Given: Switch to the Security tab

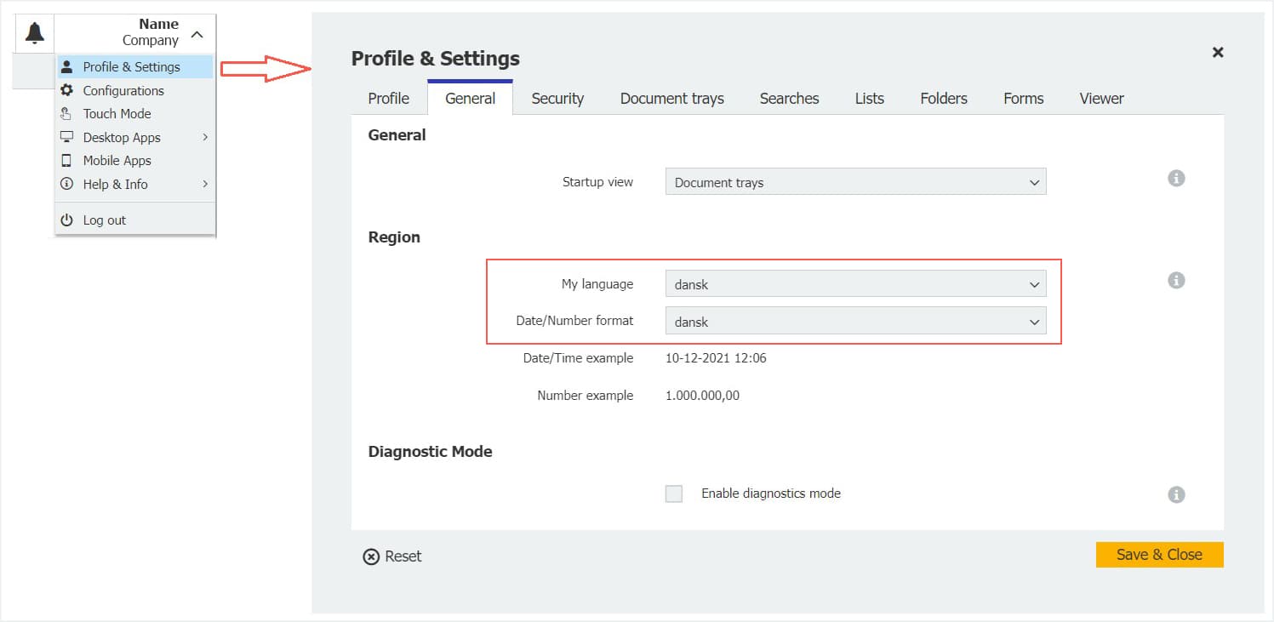Looking at the screenshot, I should pyautogui.click(x=557, y=99).
